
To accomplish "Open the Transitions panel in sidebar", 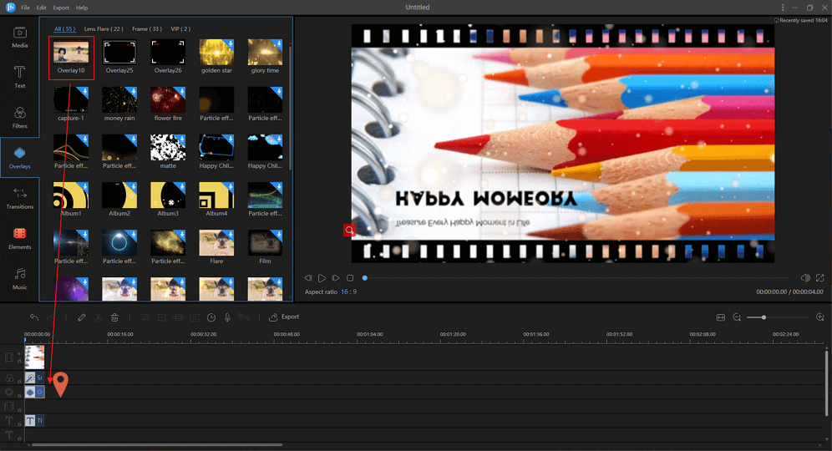I will (x=19, y=198).
